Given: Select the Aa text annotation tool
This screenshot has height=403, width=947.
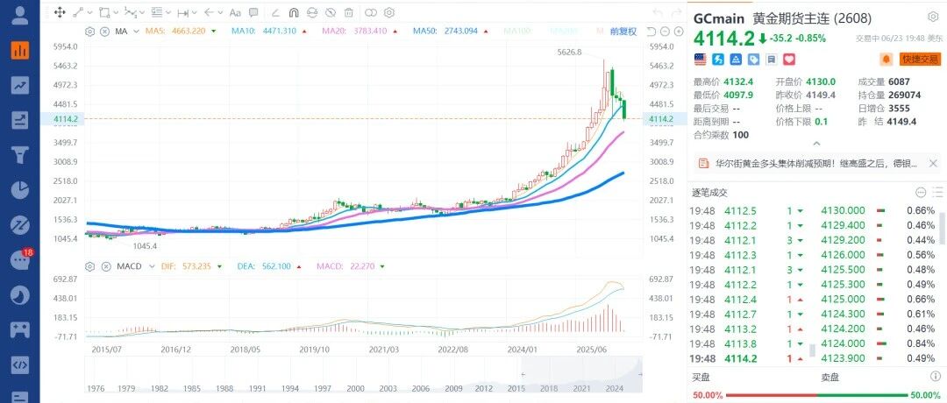Looking at the screenshot, I should [x=236, y=12].
